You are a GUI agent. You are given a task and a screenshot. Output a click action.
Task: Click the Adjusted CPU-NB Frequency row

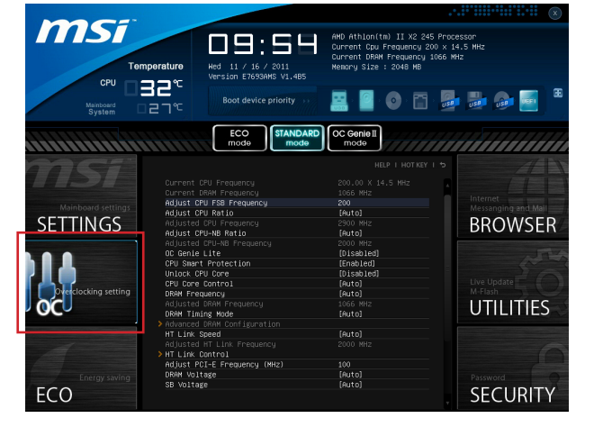[297, 243]
